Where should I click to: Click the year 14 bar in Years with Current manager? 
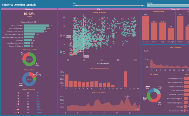(x=125, y=79)
